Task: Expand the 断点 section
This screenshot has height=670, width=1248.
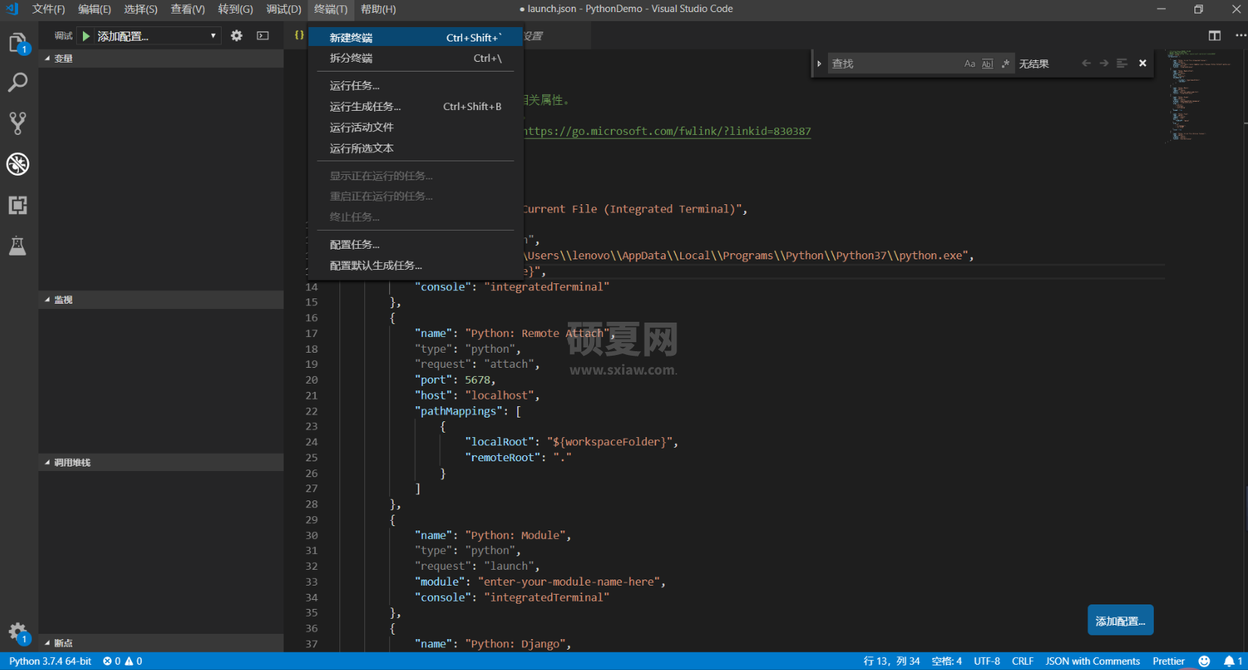Action: 161,643
